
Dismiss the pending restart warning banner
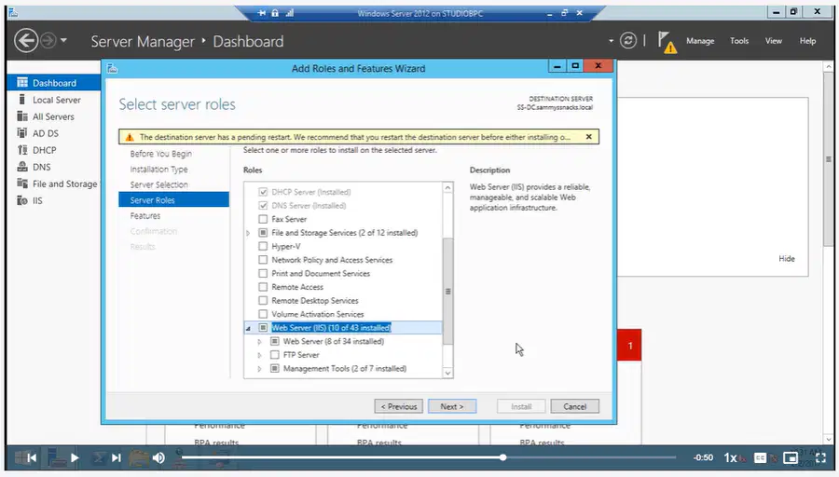[x=588, y=137]
